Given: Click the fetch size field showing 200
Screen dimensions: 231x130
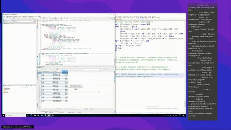Looking at the screenshot, I should pos(88,109).
